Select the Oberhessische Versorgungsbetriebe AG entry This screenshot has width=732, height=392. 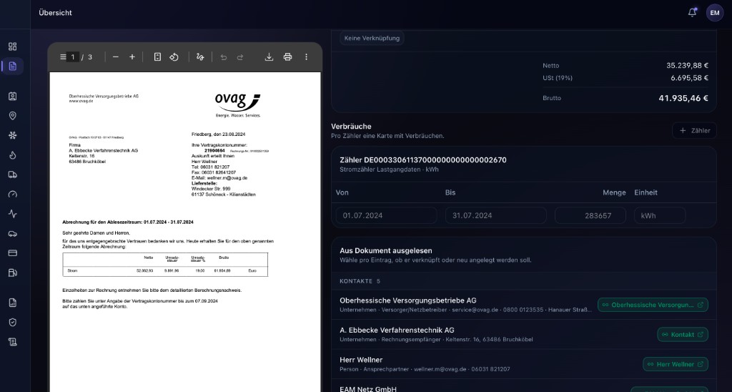click(523, 305)
